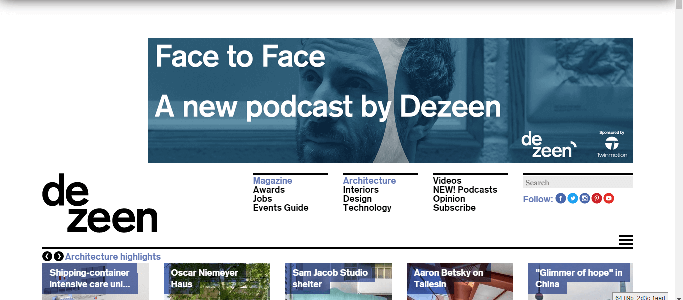Open the Face to Face podcast banner
Screen dimensions: 683x300
coord(390,101)
